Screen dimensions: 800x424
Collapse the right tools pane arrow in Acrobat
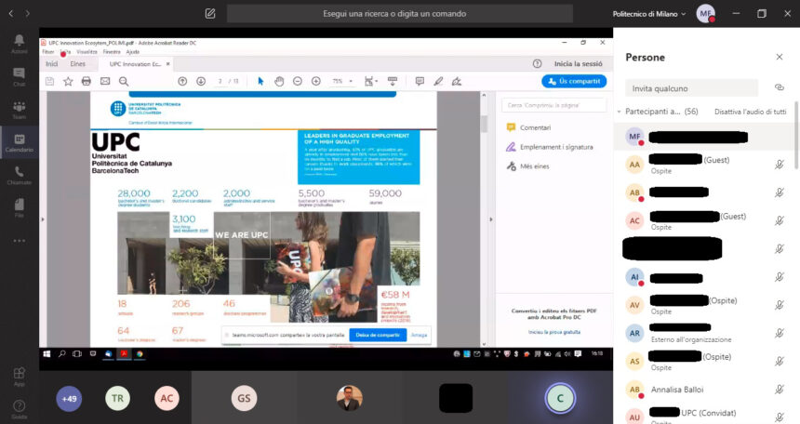pos(491,219)
